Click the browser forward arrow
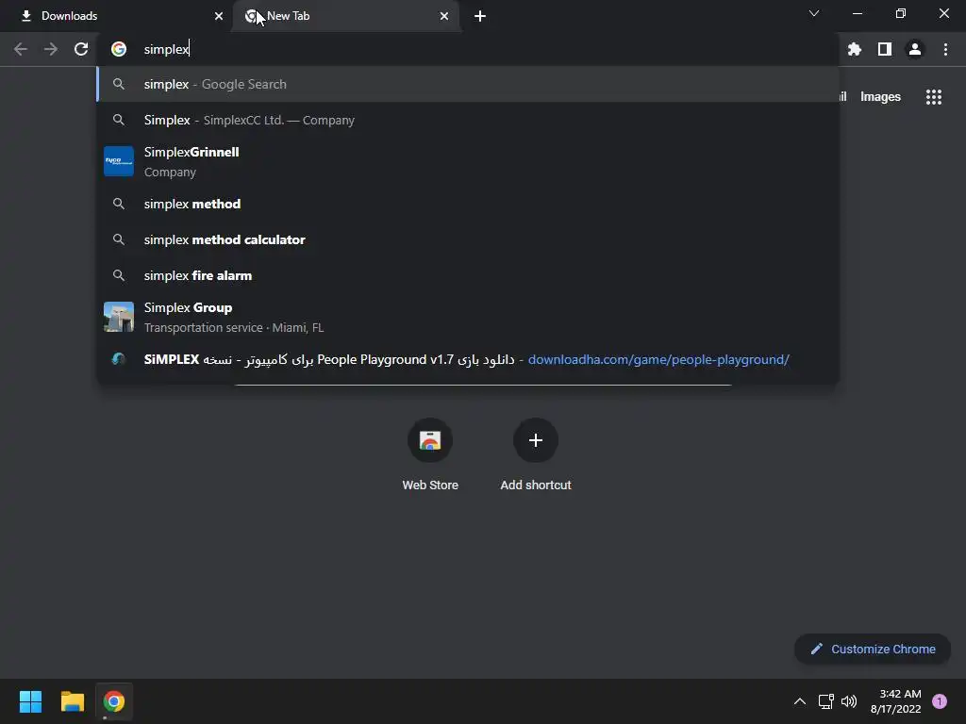 click(51, 49)
